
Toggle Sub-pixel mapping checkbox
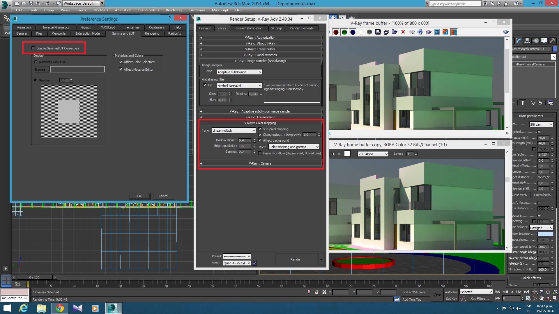260,129
